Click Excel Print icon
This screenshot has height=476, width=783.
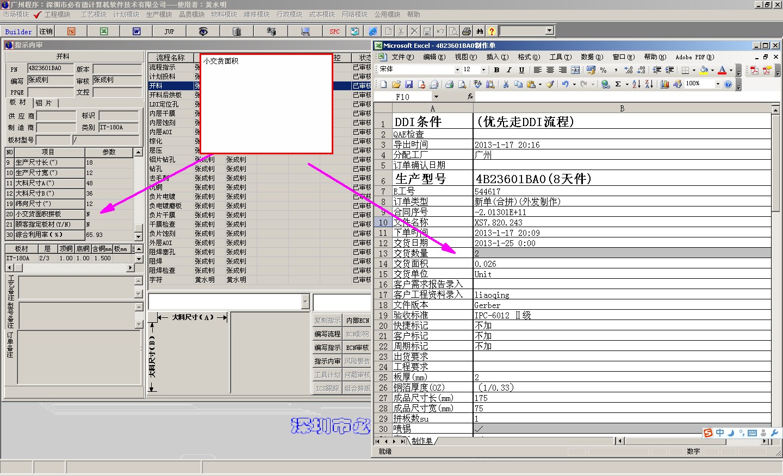[x=450, y=84]
